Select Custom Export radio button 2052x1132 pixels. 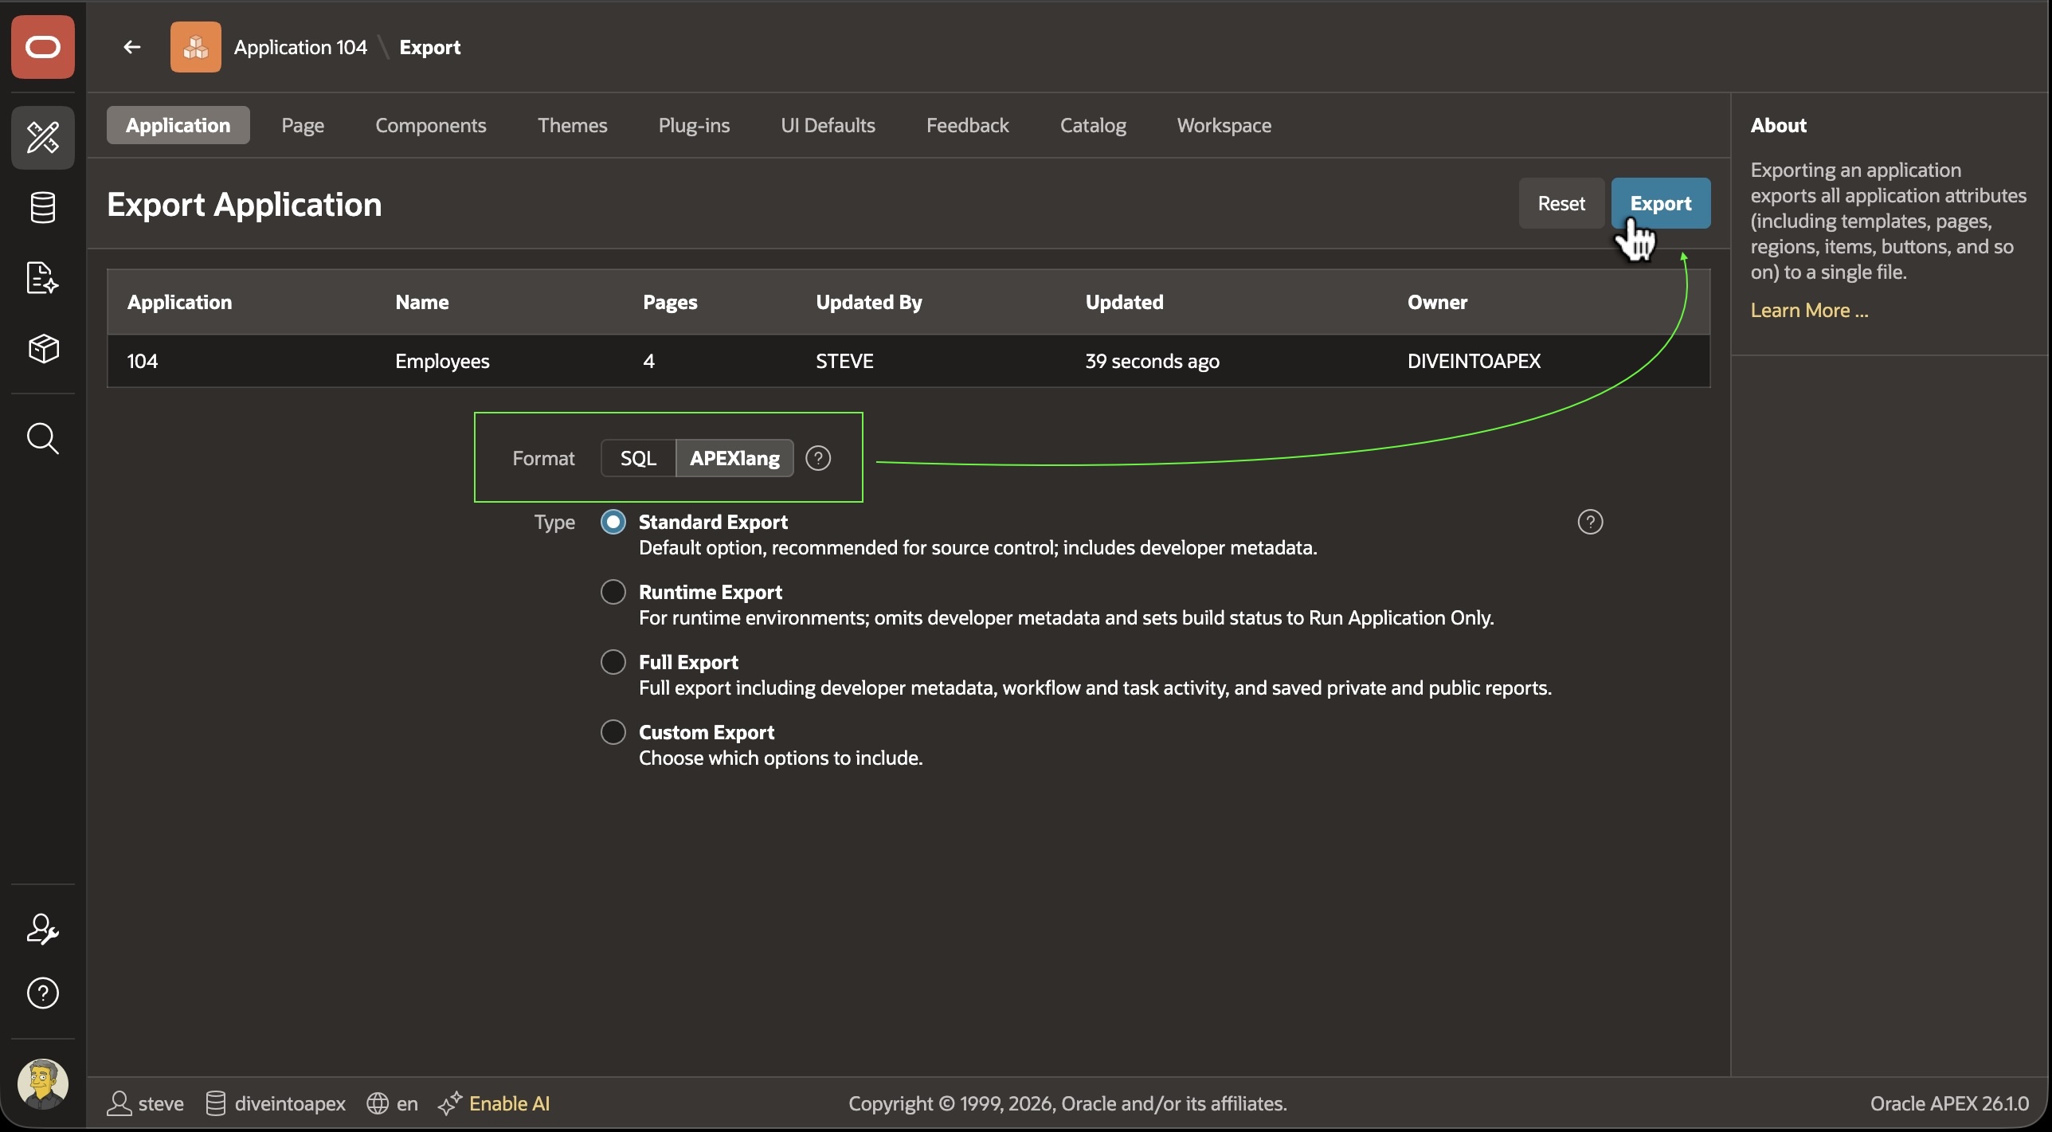613,732
